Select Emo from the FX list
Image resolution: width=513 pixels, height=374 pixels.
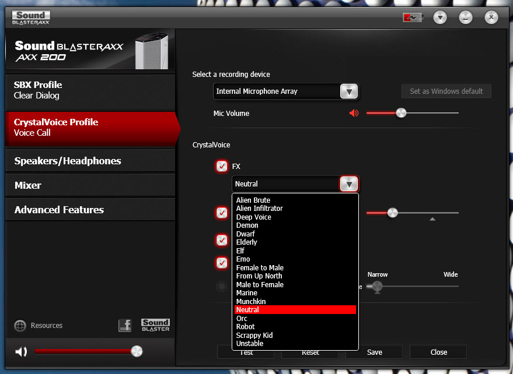(x=295, y=259)
